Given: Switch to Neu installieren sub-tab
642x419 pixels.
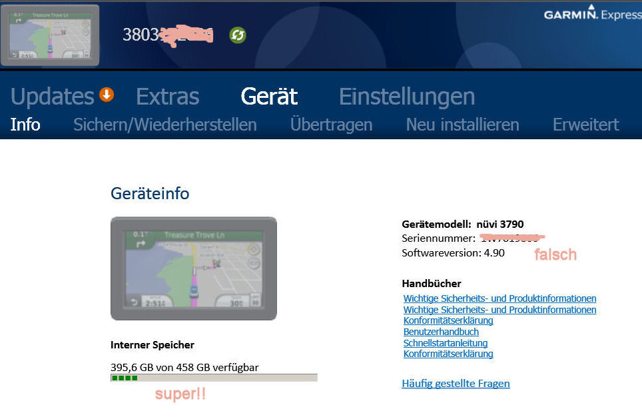Looking at the screenshot, I should [x=463, y=125].
